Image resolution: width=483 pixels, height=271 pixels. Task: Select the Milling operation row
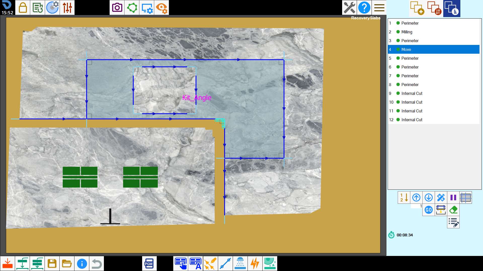(x=434, y=32)
